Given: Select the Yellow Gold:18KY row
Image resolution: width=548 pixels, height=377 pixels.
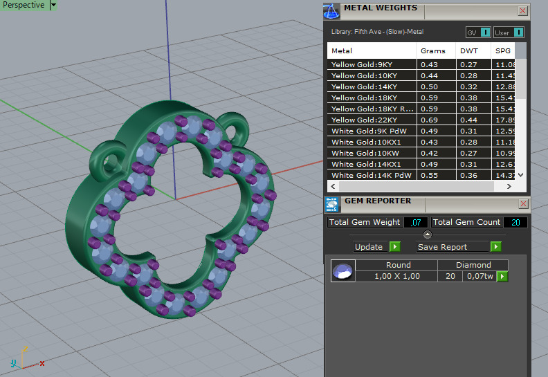Looking at the screenshot, I should (x=421, y=98).
